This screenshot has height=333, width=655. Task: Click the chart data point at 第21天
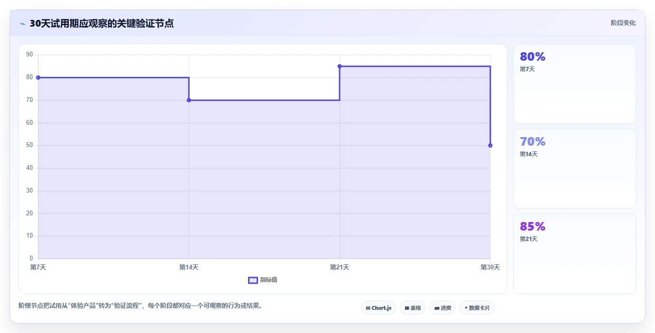point(340,66)
